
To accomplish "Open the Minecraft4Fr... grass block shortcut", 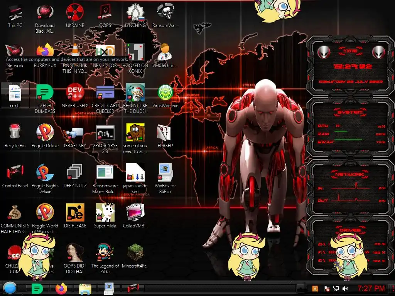I will tap(135, 256).
